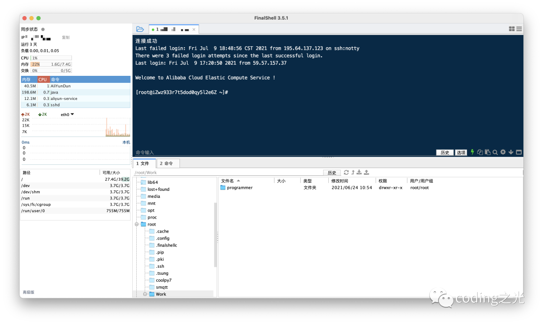543x324 pixels.
Task: Click the upload icon in the file toolbar
Action: (367, 172)
